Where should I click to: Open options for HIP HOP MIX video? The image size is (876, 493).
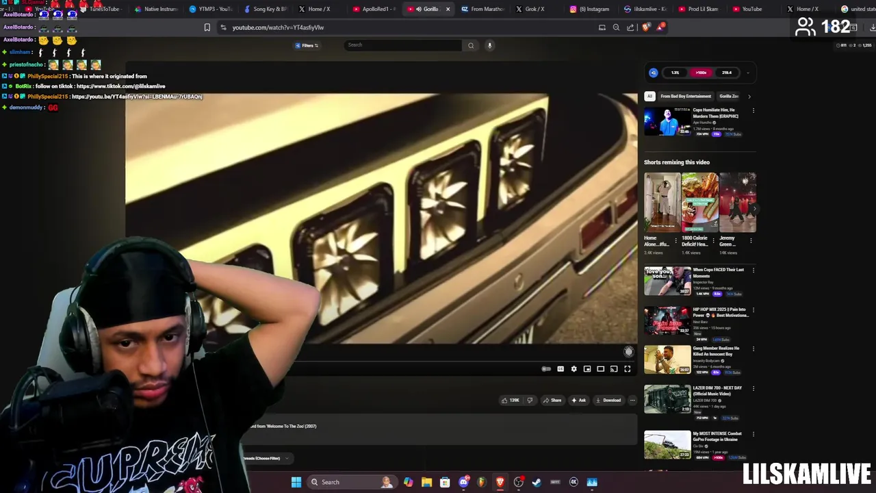(753, 309)
